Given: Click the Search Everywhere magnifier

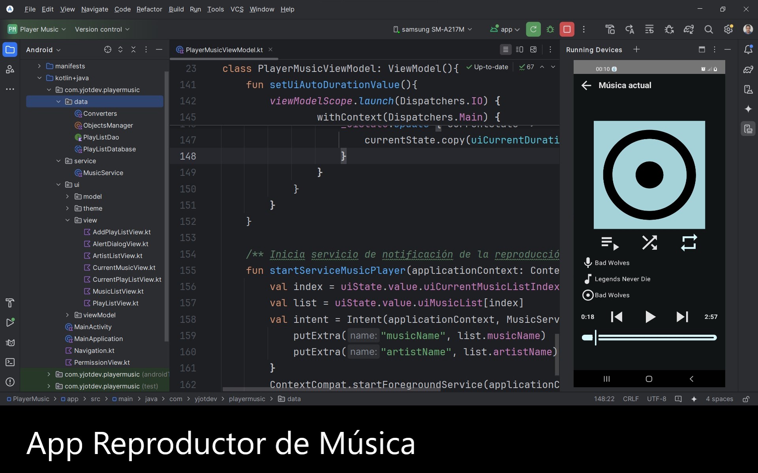Looking at the screenshot, I should [x=708, y=29].
